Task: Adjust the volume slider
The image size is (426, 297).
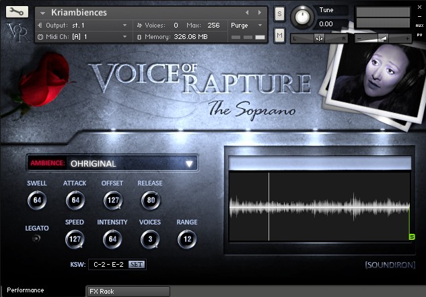Action: point(383,38)
